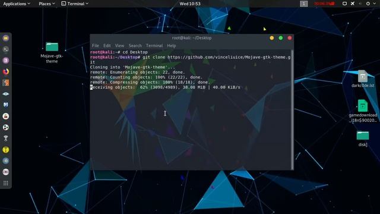Open the terminal Help menu
This screenshot has height=214, width=380.
pyautogui.click(x=172, y=46)
